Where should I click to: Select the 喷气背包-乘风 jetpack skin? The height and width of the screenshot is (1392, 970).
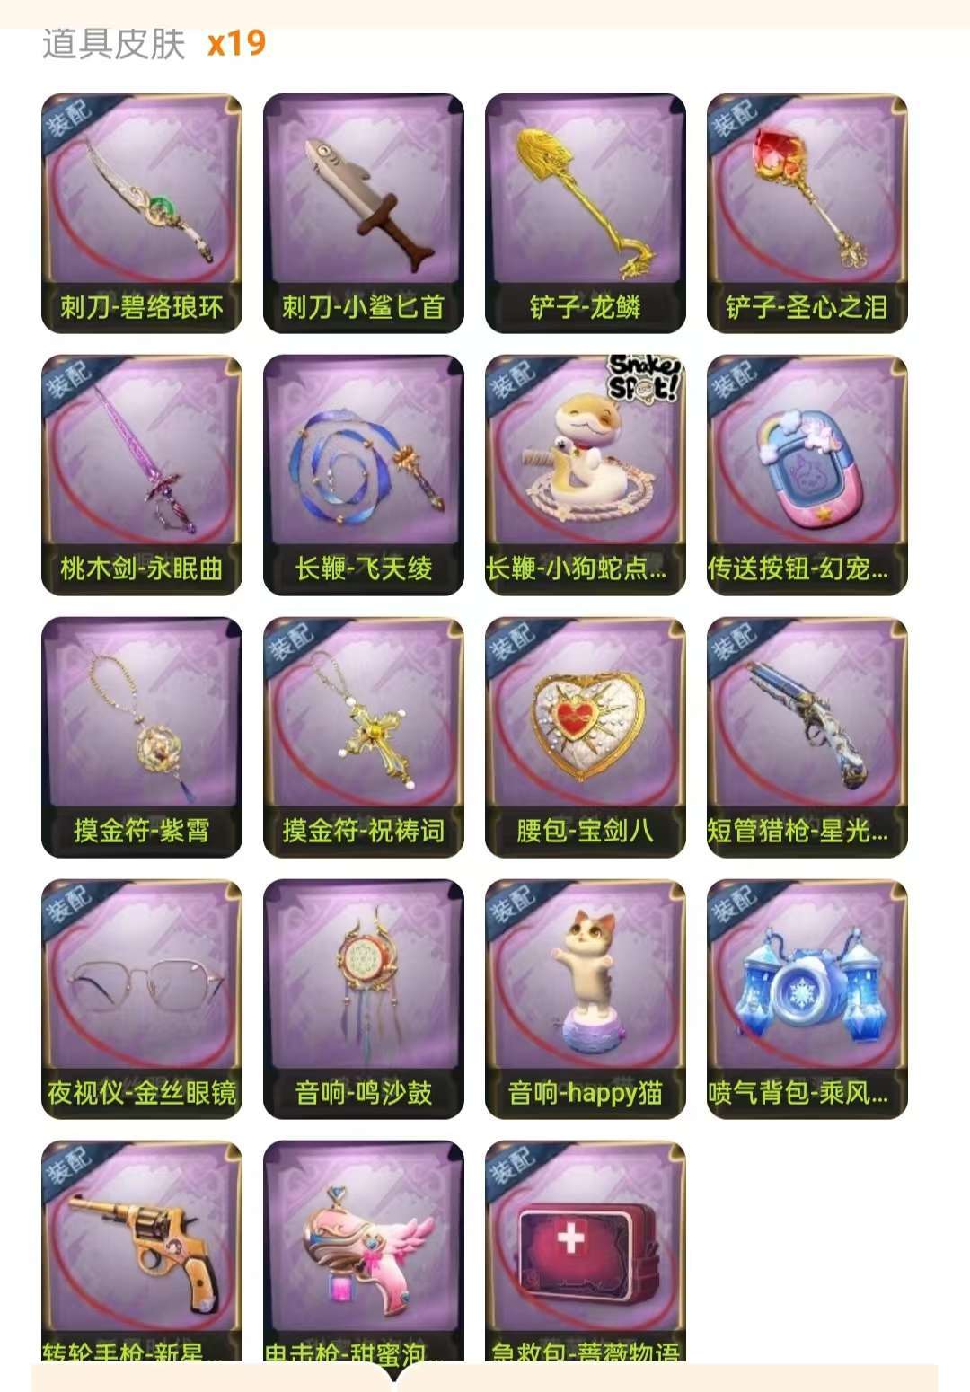click(807, 1000)
